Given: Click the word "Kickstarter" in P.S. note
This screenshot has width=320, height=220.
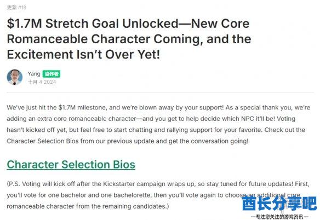Looking at the screenshot, I should click(x=119, y=184).
